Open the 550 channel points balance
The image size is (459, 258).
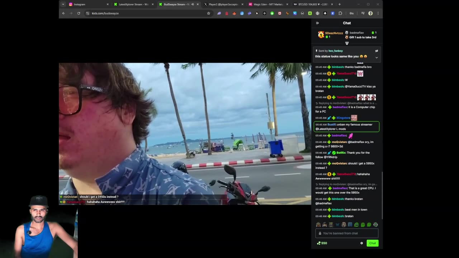coord(322,243)
